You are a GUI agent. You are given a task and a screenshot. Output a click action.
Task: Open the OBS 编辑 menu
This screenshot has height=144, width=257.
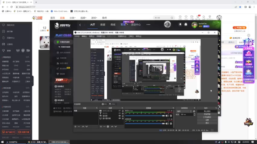point(84,36)
